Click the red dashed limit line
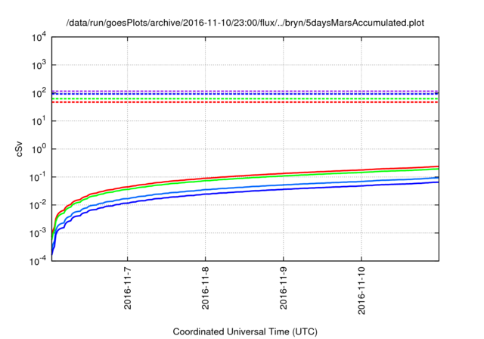This screenshot has height=339, width=484. (x=245, y=102)
